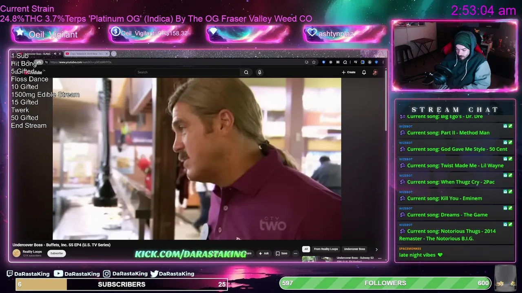Click the Subscribers goal progress bar
The image size is (522, 293).
coord(122,284)
